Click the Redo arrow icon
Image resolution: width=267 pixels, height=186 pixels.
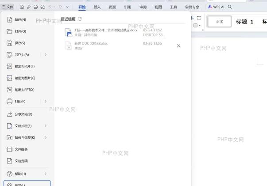60,7
